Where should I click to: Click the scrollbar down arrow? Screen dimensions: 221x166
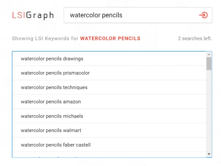click(209, 154)
